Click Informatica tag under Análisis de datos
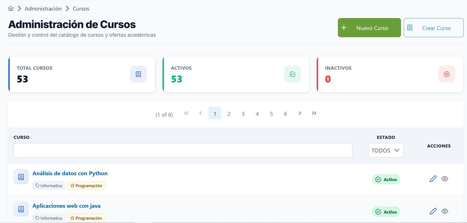The image size is (467, 223). click(x=49, y=186)
